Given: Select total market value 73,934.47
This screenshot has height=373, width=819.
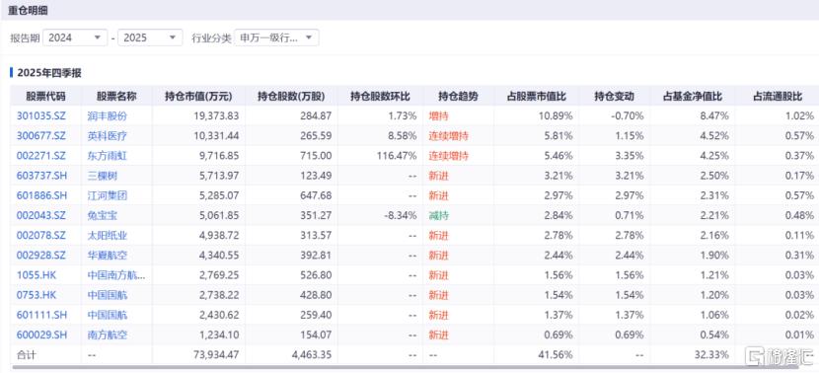Looking at the screenshot, I should pyautogui.click(x=216, y=354).
